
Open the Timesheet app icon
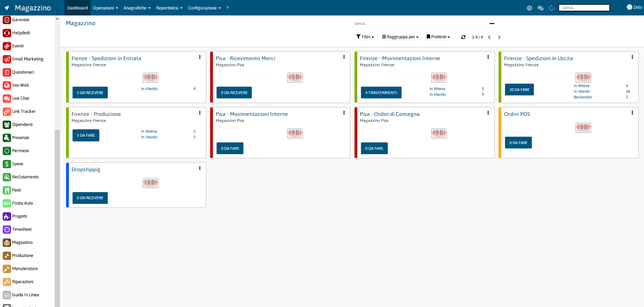(x=7, y=229)
